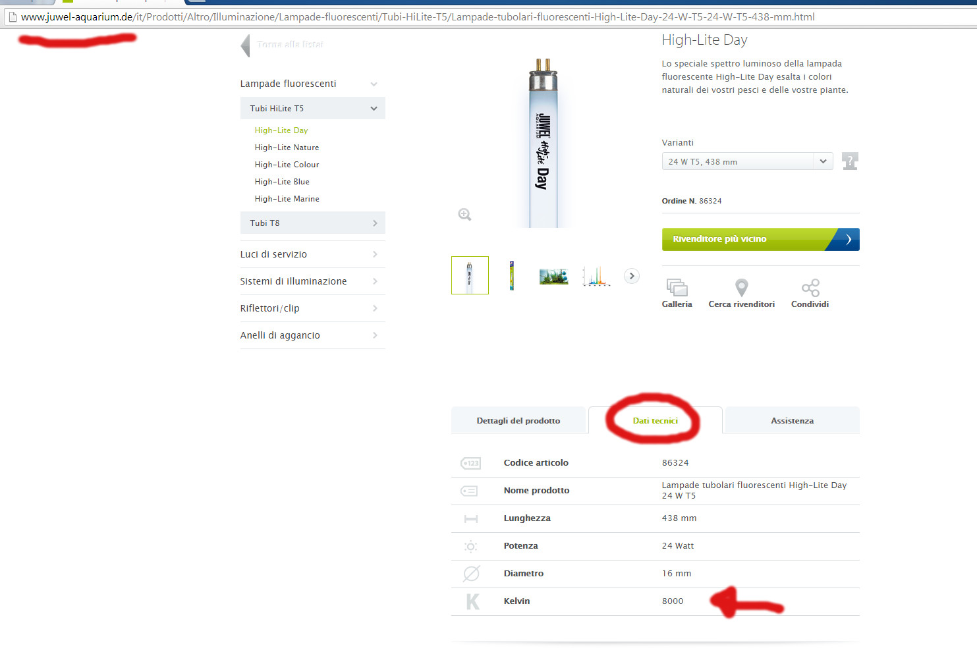Click the Cerca rivenditori map pin icon
This screenshot has height=658, width=977.
(x=741, y=287)
